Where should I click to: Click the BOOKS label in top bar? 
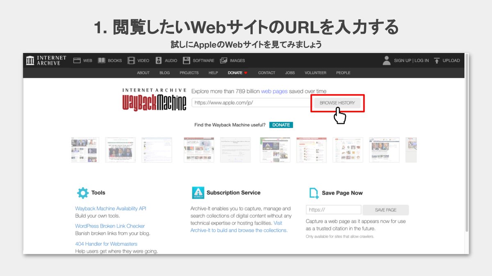tap(115, 61)
